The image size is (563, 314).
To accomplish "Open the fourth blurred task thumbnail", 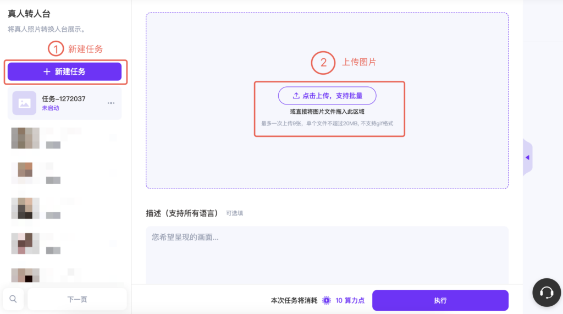I will 25,243.
